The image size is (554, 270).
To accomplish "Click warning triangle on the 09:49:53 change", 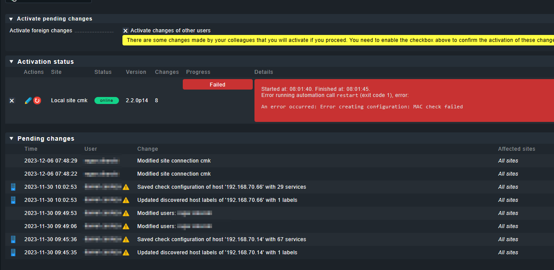I will click(126, 213).
